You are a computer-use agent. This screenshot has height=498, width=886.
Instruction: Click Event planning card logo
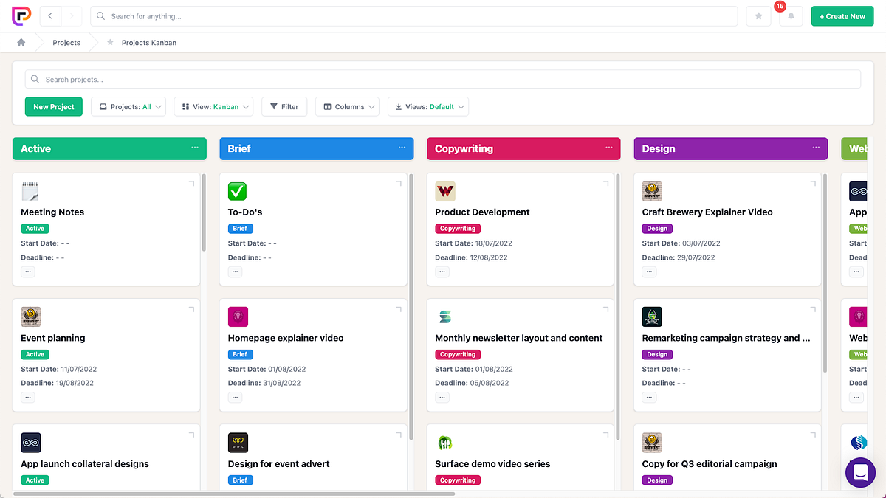[31, 317]
